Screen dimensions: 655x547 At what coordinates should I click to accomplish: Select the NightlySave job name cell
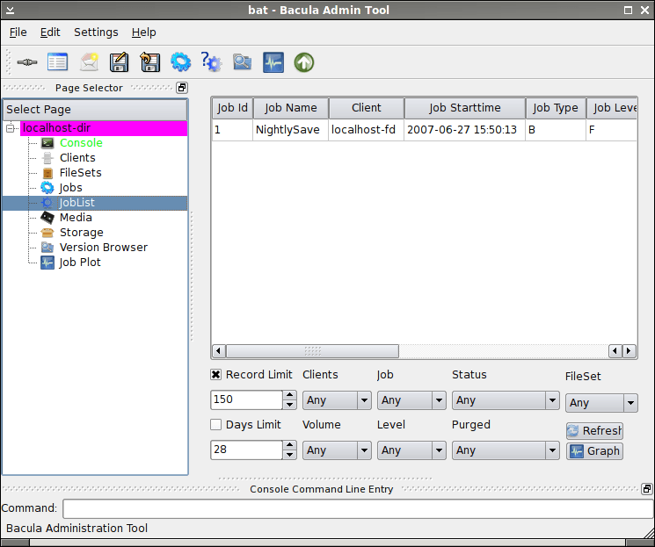tap(290, 130)
